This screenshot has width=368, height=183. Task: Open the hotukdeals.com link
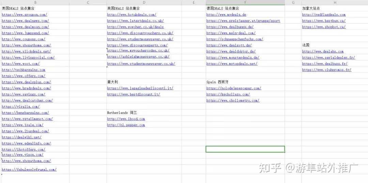pos(132,15)
